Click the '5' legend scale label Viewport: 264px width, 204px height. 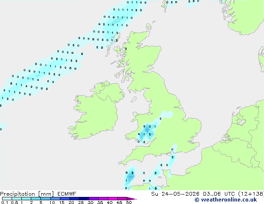pos(41,202)
